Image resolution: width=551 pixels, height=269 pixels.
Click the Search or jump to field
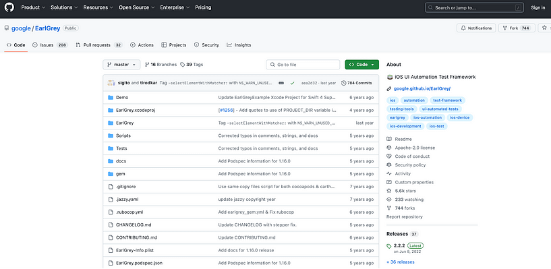coord(474,7)
